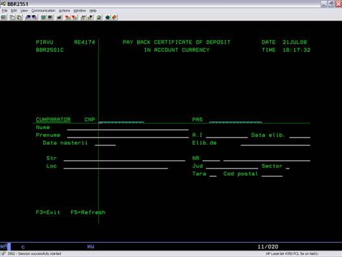This screenshot has width=342, height=257.
Task: Click the F3=Exit function key label
Action: [x=48, y=212]
